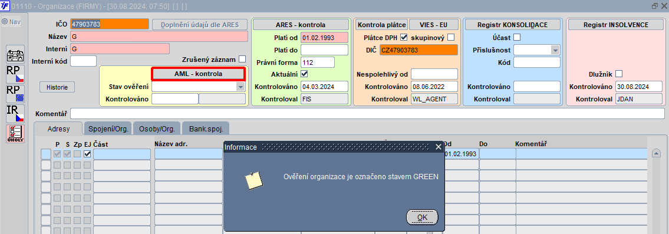Click the RP EU flag icon

[x=15, y=94]
